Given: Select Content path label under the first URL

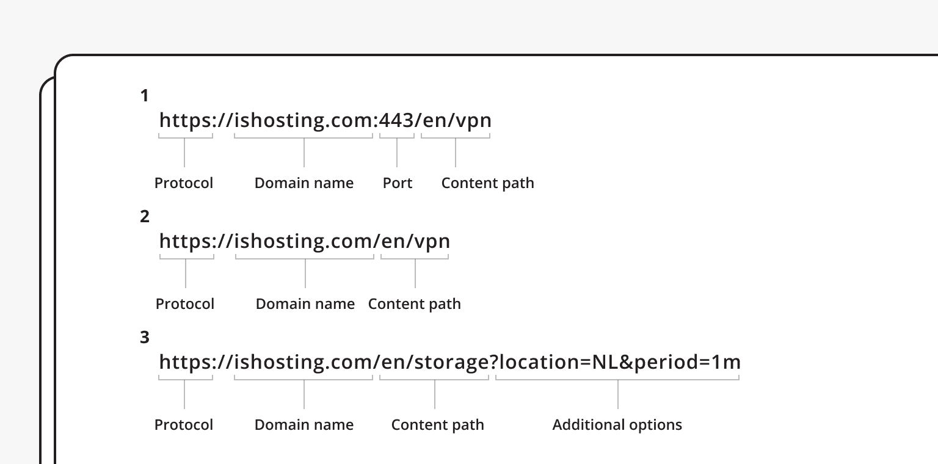Looking at the screenshot, I should 487,183.
